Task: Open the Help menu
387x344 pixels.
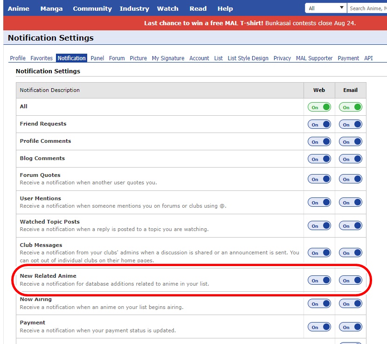Action: pyautogui.click(x=225, y=9)
